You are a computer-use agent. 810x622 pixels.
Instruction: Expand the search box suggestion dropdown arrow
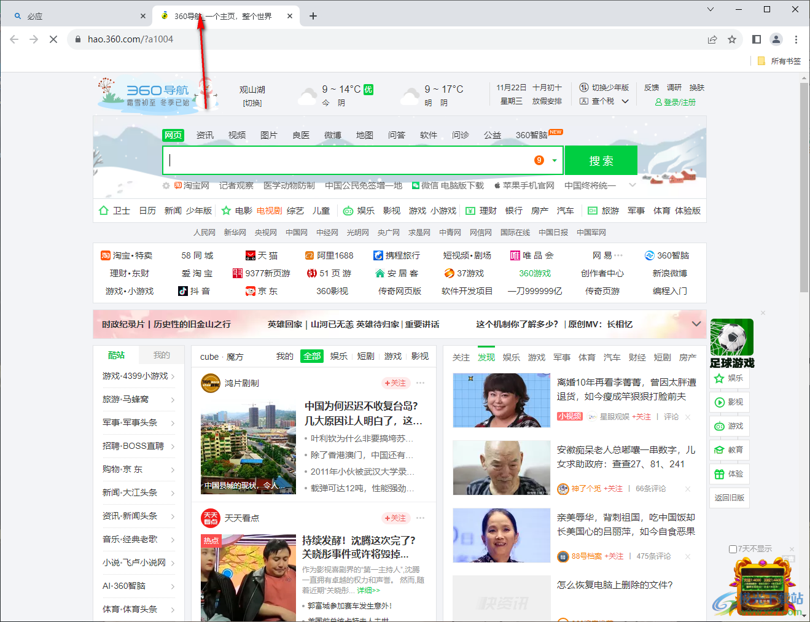[x=555, y=161]
